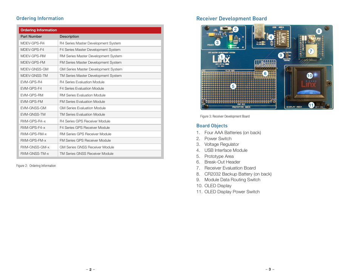Select part number MDEV-GPS-R4
The height and width of the screenshot is (278, 360).
click(32, 43)
